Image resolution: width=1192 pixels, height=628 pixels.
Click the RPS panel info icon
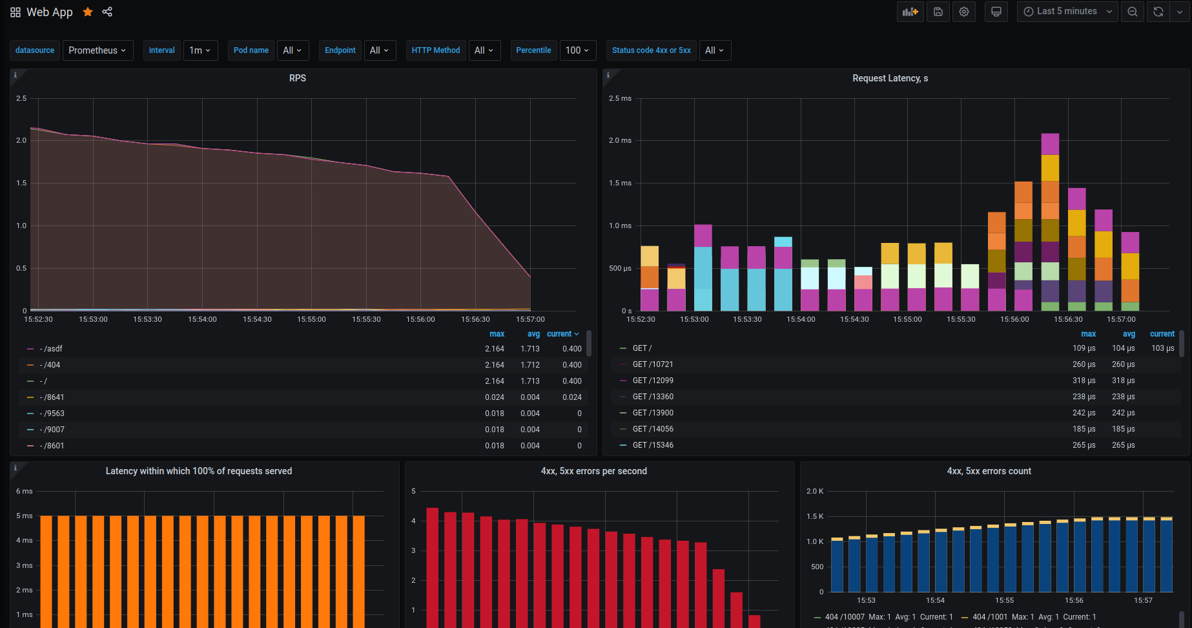(x=15, y=75)
